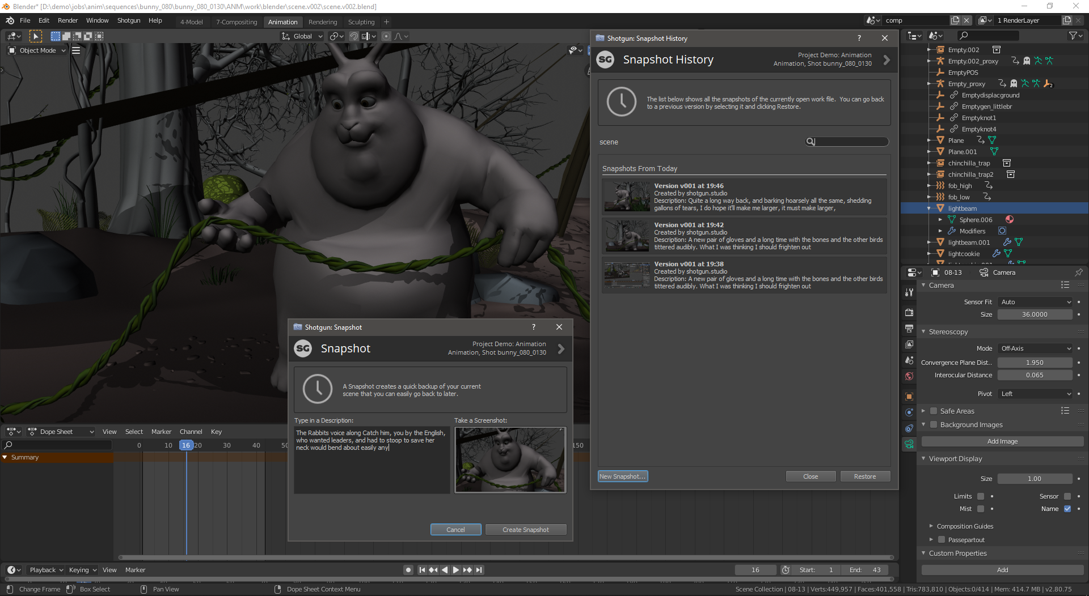Click play animation forward button

(x=455, y=570)
